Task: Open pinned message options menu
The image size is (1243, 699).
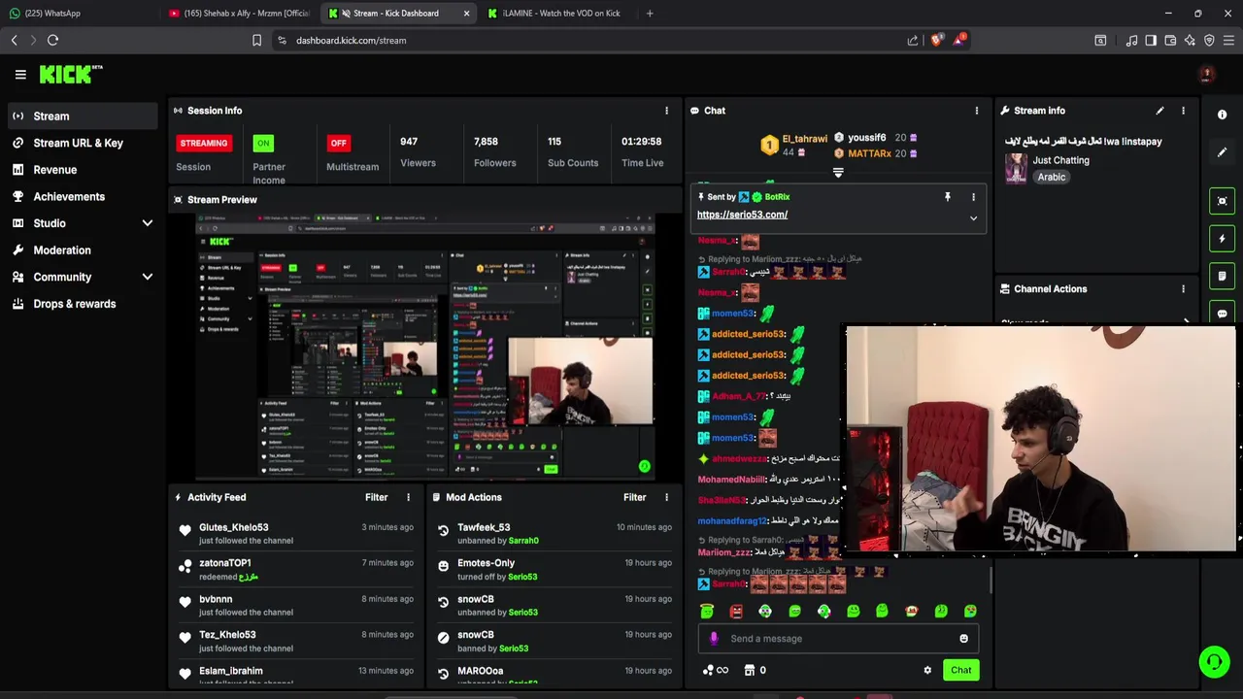Action: coord(973,197)
